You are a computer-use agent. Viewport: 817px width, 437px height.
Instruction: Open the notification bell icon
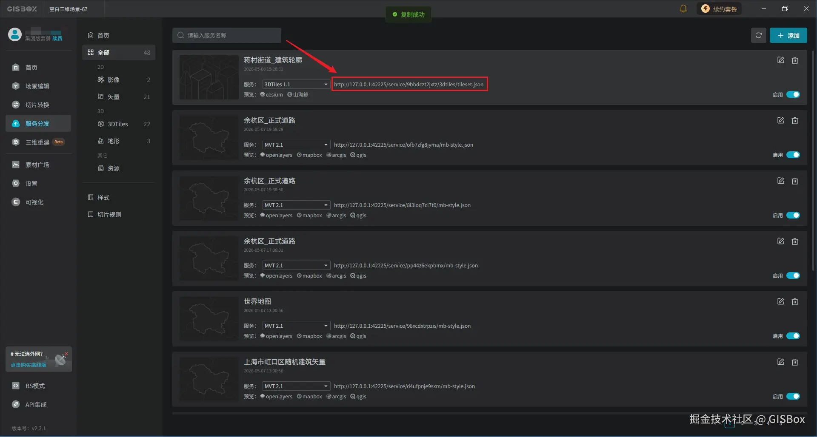(683, 9)
